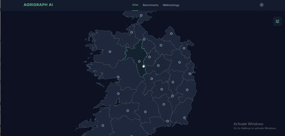The image size is (285, 136).
Task: Choose the Kerry county marker
Action: 103,125
